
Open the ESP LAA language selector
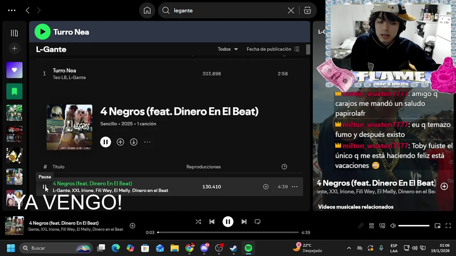(394, 248)
